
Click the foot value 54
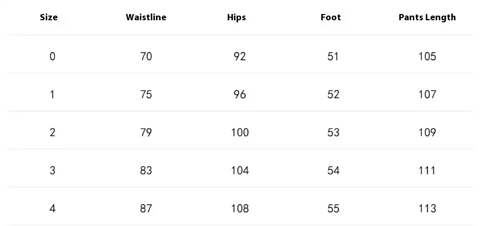click(x=333, y=170)
